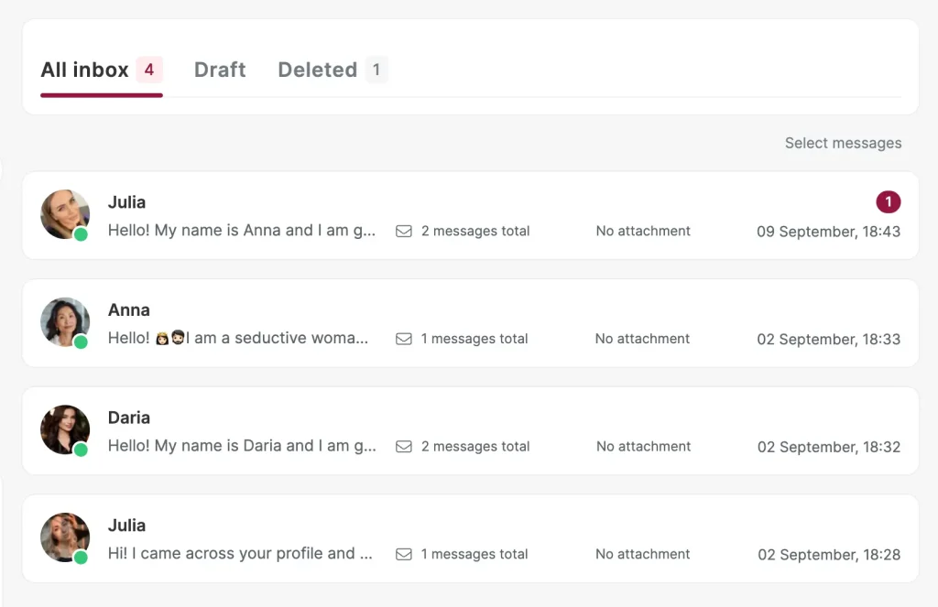Click the unread badge on Julia's message
This screenshot has width=938, height=607.
[889, 201]
